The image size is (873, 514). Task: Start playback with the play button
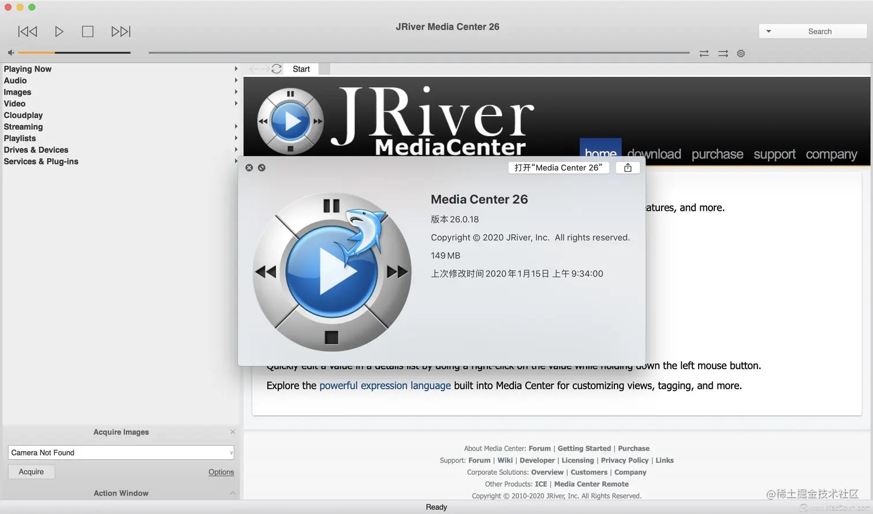click(59, 31)
